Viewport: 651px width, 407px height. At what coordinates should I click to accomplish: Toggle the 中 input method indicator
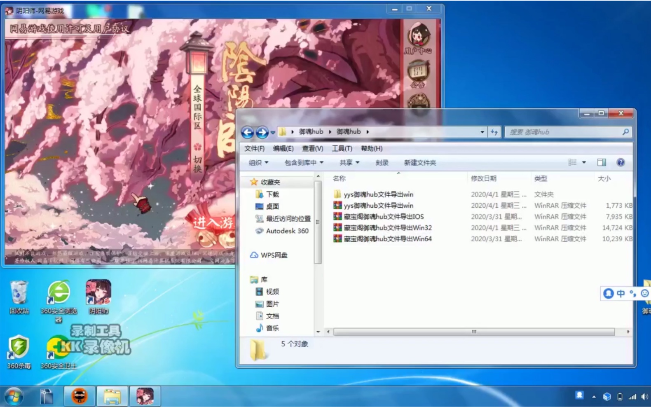click(x=621, y=293)
